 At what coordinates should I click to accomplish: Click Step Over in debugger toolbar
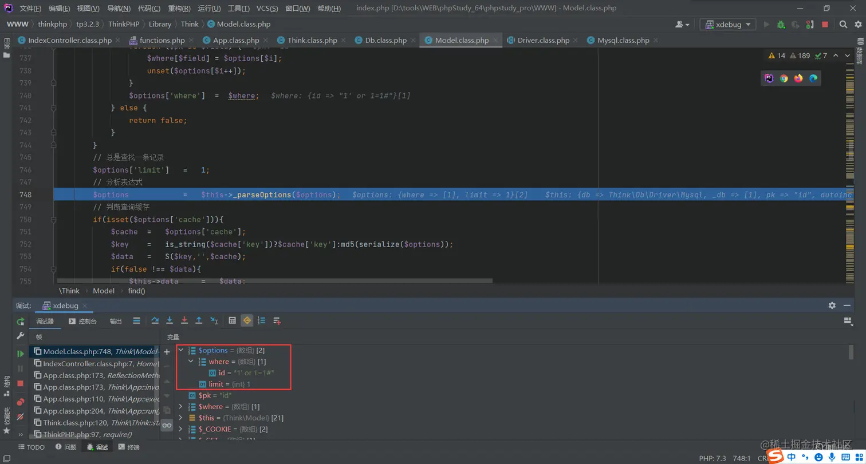pos(155,321)
